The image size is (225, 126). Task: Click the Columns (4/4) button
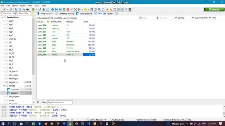point(200,18)
